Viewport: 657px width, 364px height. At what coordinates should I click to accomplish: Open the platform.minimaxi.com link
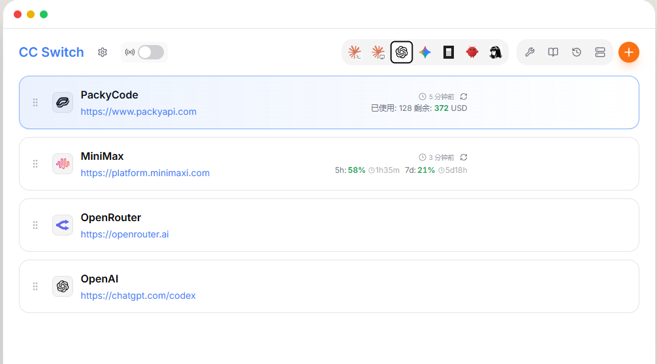point(145,173)
